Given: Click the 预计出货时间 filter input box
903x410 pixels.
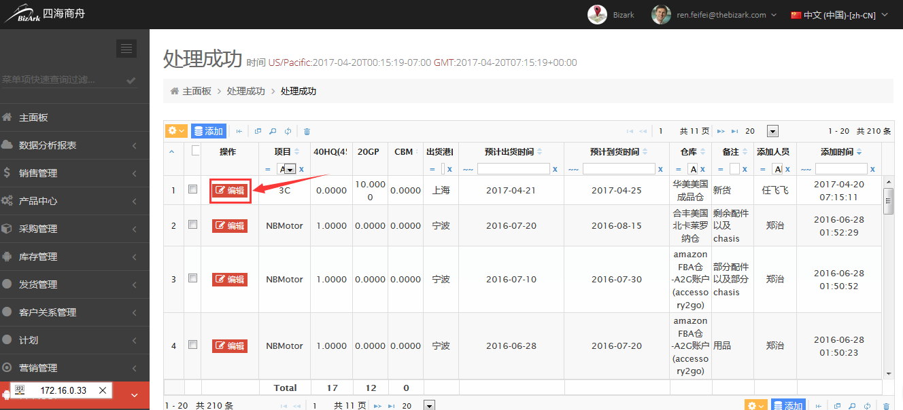Looking at the screenshot, I should [513, 169].
